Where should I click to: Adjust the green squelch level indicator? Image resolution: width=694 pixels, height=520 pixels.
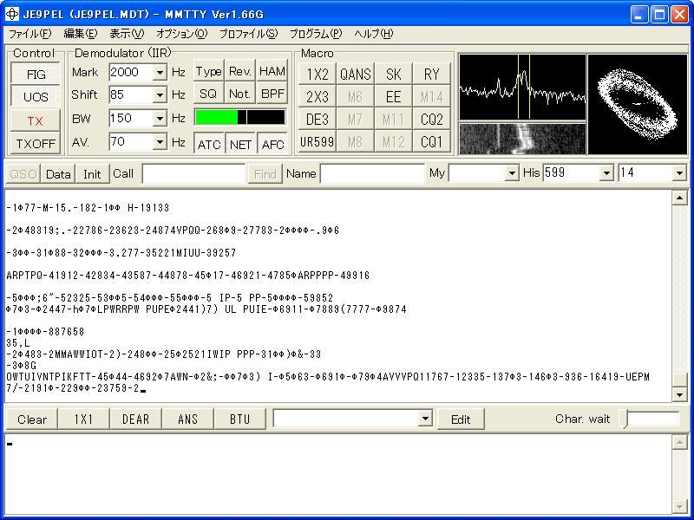coord(240,117)
